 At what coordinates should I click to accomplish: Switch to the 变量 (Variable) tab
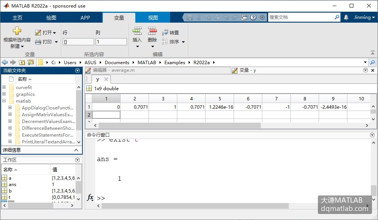click(x=119, y=18)
